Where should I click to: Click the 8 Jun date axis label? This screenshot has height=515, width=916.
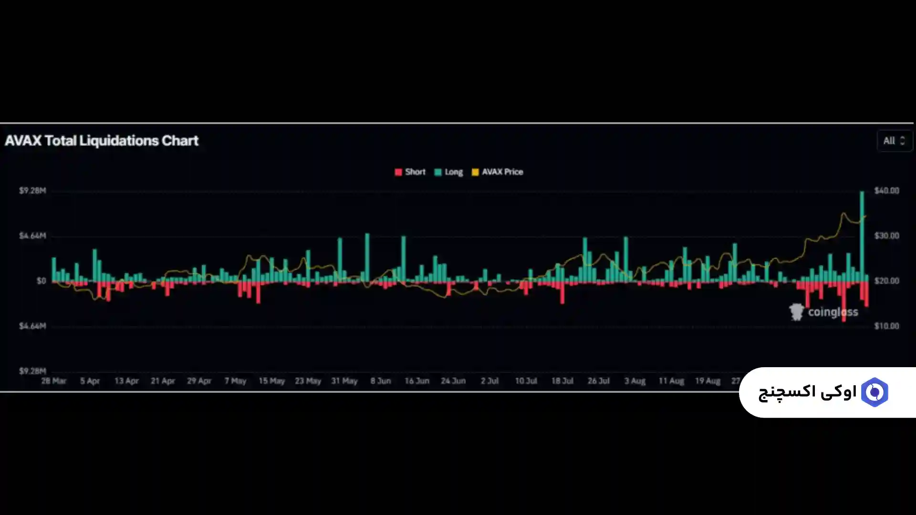(381, 381)
